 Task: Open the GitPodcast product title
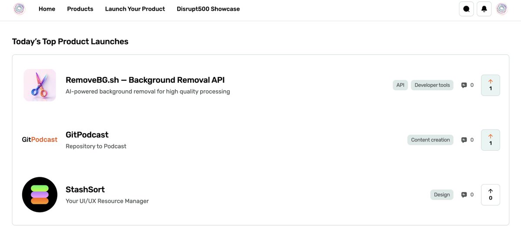pyautogui.click(x=87, y=135)
